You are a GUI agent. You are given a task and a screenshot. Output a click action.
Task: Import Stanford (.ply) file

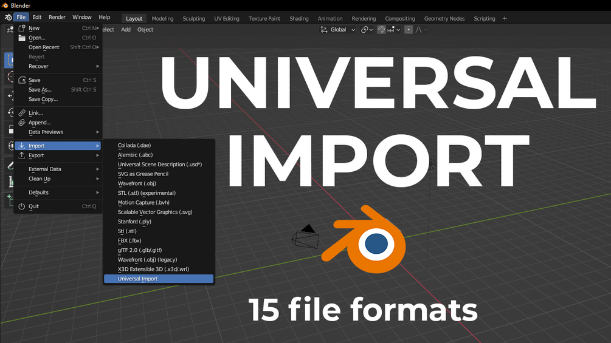click(x=159, y=222)
